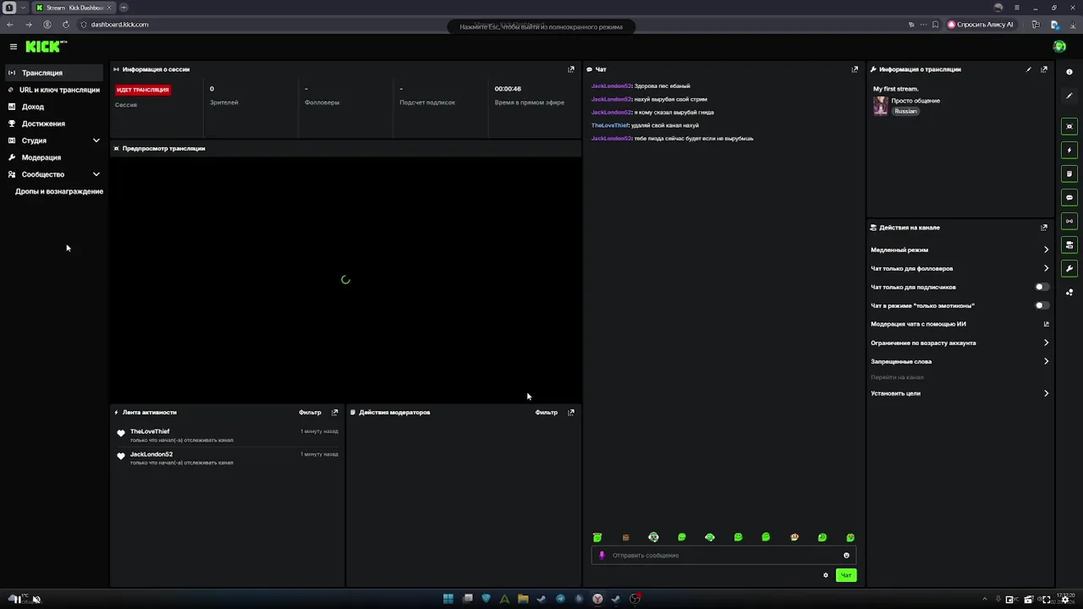Viewport: 1083px width, 609px height.
Task: Open File Explorer folder on taskbar
Action: click(x=523, y=599)
